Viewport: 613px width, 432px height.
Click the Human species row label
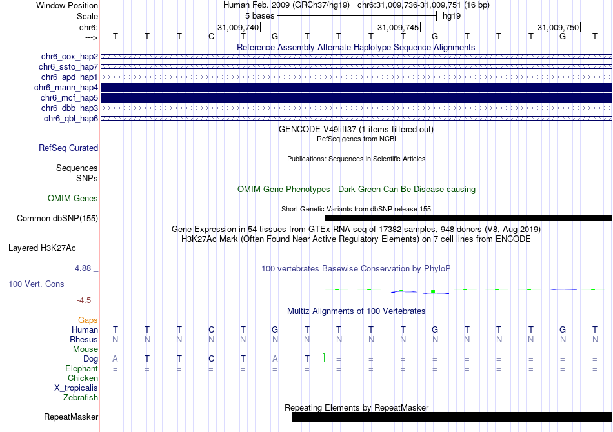click(x=85, y=329)
